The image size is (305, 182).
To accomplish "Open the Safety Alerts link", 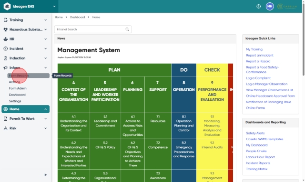I will pos(255,133).
